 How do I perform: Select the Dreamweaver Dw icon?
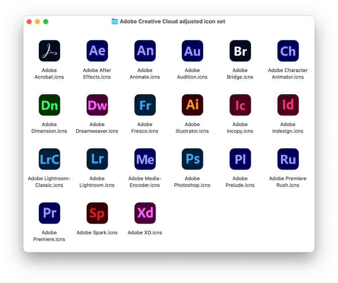point(97,105)
